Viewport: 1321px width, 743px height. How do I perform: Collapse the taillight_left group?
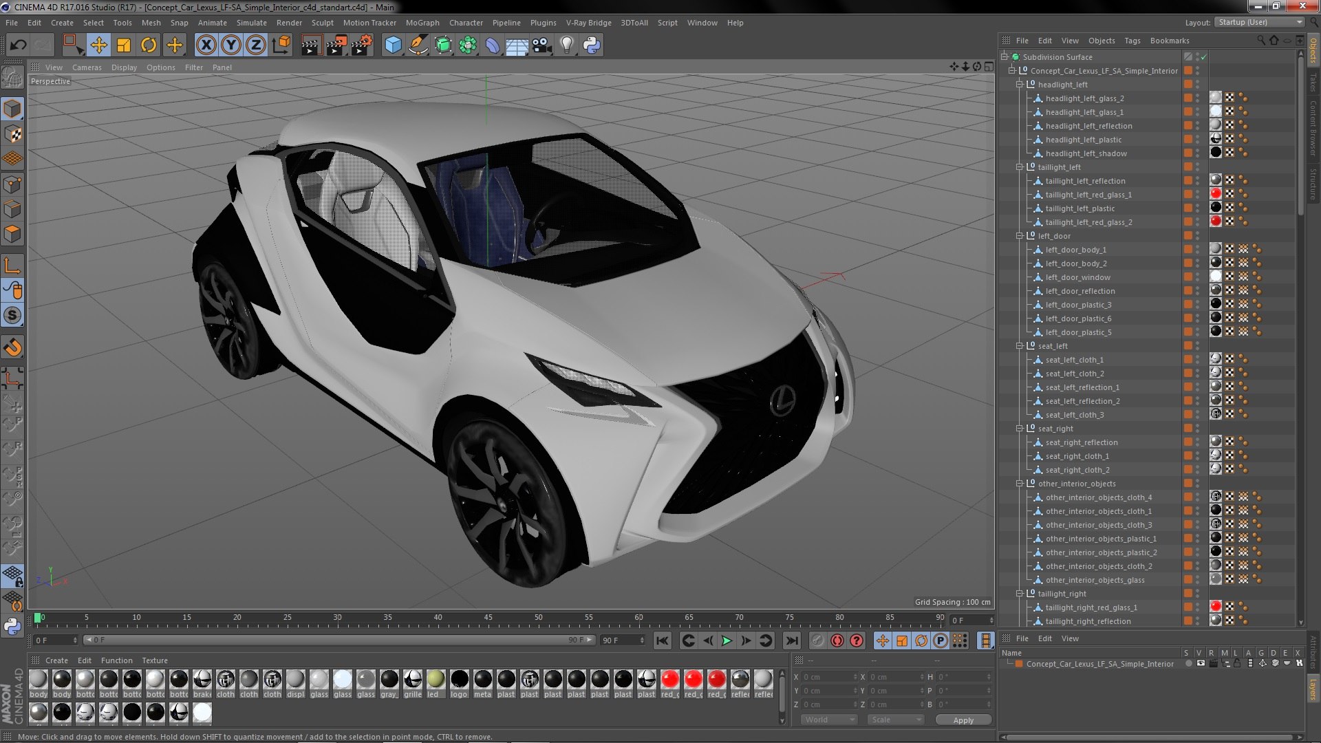tap(1020, 167)
